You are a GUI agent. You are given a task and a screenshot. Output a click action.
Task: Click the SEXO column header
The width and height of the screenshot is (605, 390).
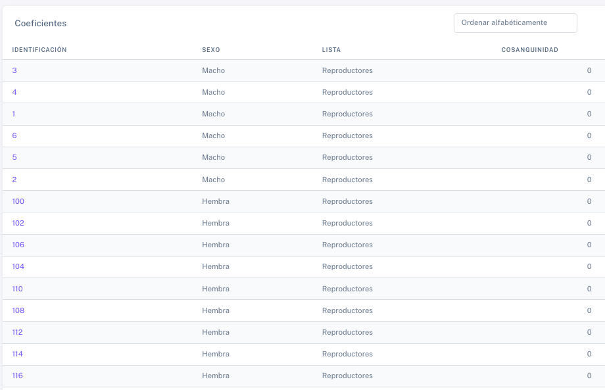[211, 50]
